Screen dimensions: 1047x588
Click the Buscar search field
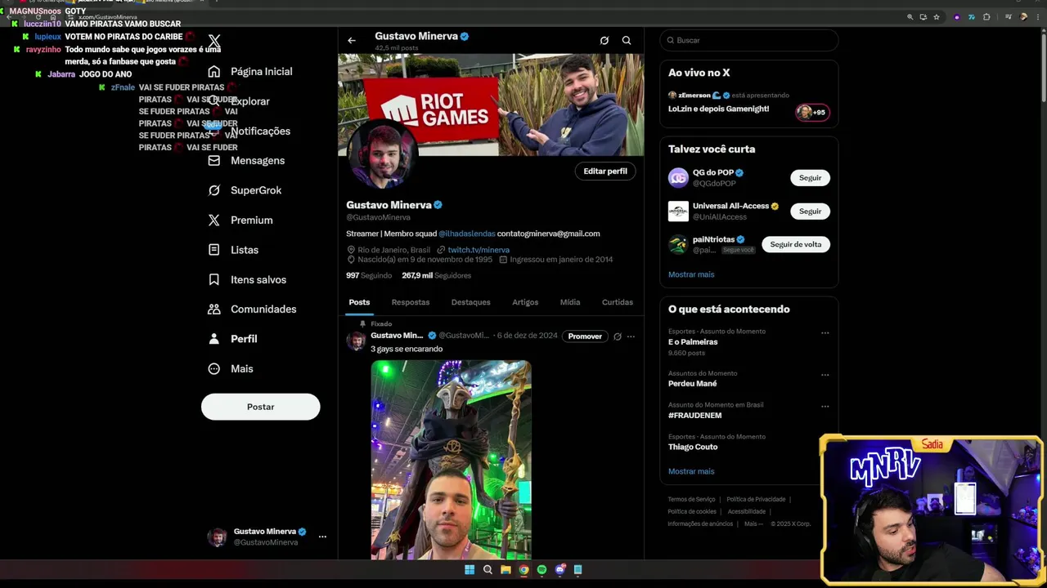[x=749, y=40]
